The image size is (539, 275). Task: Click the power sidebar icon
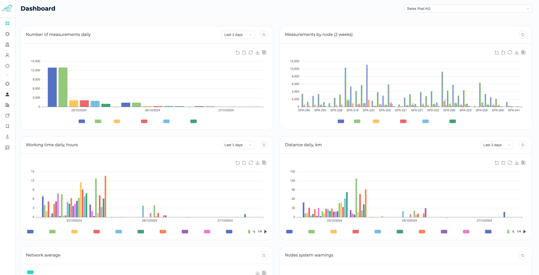tap(7, 66)
